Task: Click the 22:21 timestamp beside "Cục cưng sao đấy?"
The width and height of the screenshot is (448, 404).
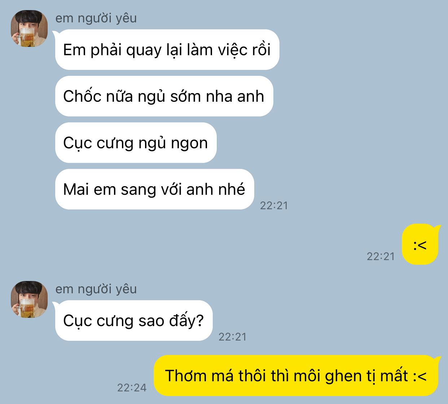Action: (233, 337)
